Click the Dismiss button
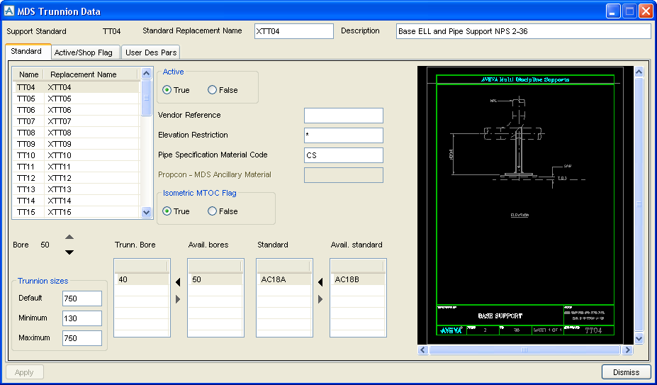The height and width of the screenshot is (385, 657). (x=626, y=372)
